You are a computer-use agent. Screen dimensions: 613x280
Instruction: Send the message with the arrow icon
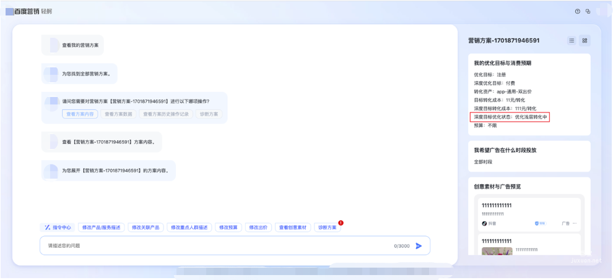point(419,246)
